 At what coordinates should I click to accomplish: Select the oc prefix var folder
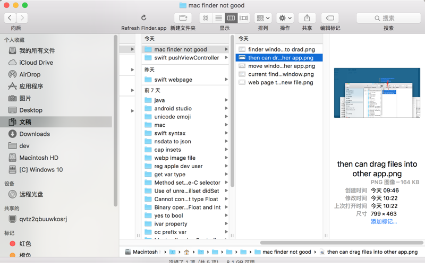coord(185,232)
